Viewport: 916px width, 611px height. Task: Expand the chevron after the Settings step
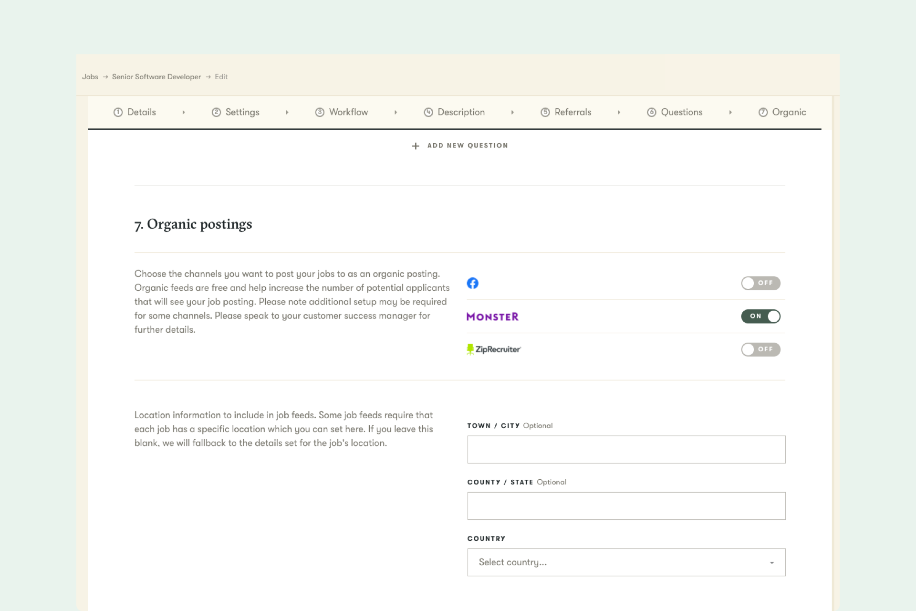(287, 112)
